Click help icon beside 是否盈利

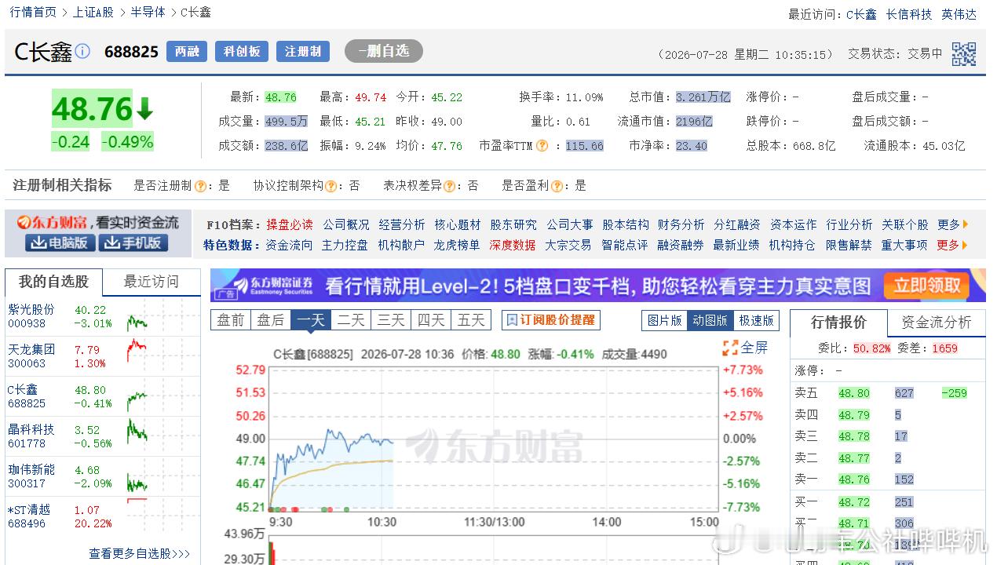click(557, 186)
